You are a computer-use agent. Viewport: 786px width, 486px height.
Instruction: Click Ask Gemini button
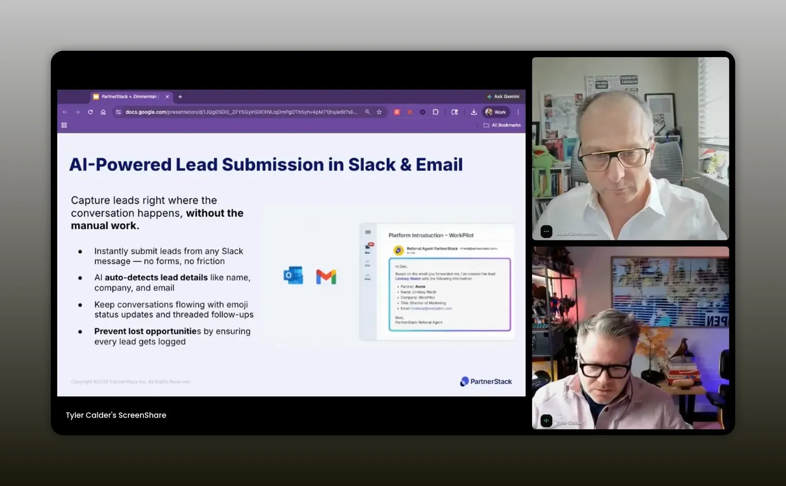click(x=503, y=97)
